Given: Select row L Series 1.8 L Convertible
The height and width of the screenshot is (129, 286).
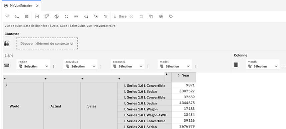Looking at the screenshot, I should [x=145, y=97].
